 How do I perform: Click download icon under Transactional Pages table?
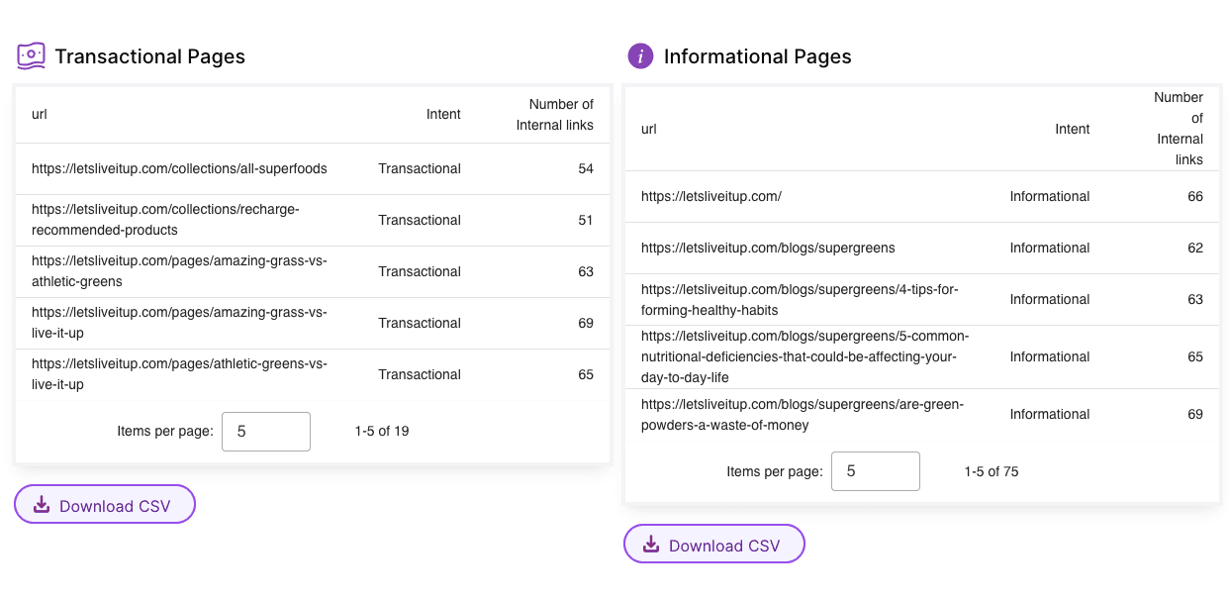[x=42, y=506]
